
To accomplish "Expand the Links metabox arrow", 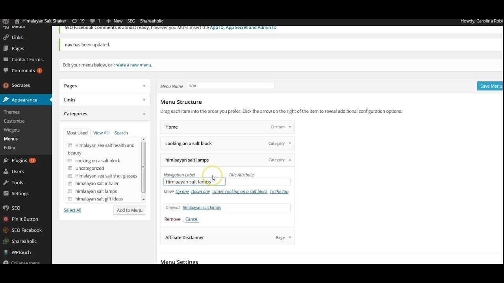I will point(144,100).
